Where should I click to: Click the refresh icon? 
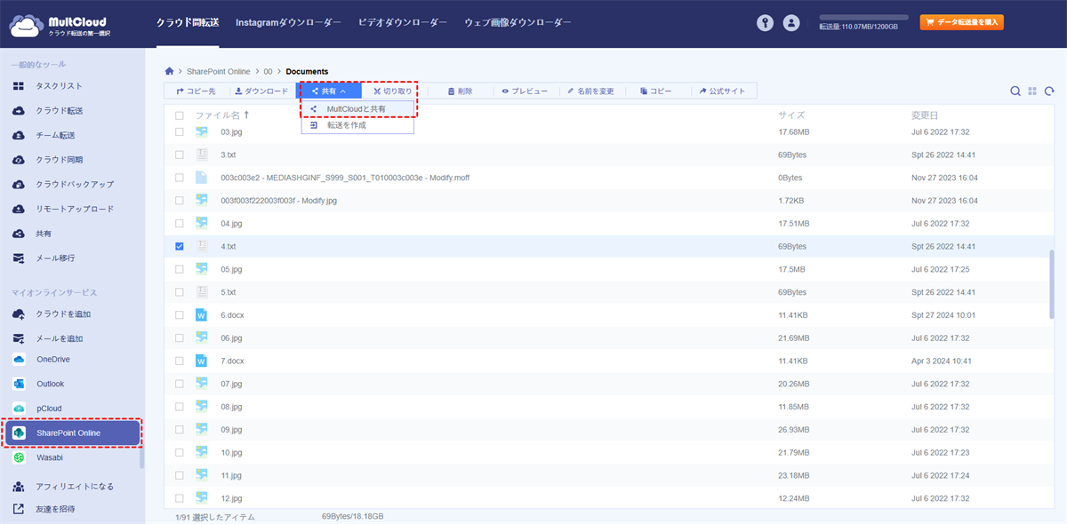1049,91
